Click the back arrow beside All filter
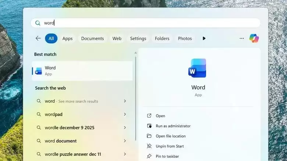287x161 pixels. [x=38, y=38]
